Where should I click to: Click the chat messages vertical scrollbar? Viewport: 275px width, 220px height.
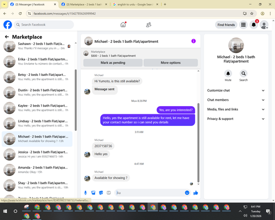(x=198, y=142)
